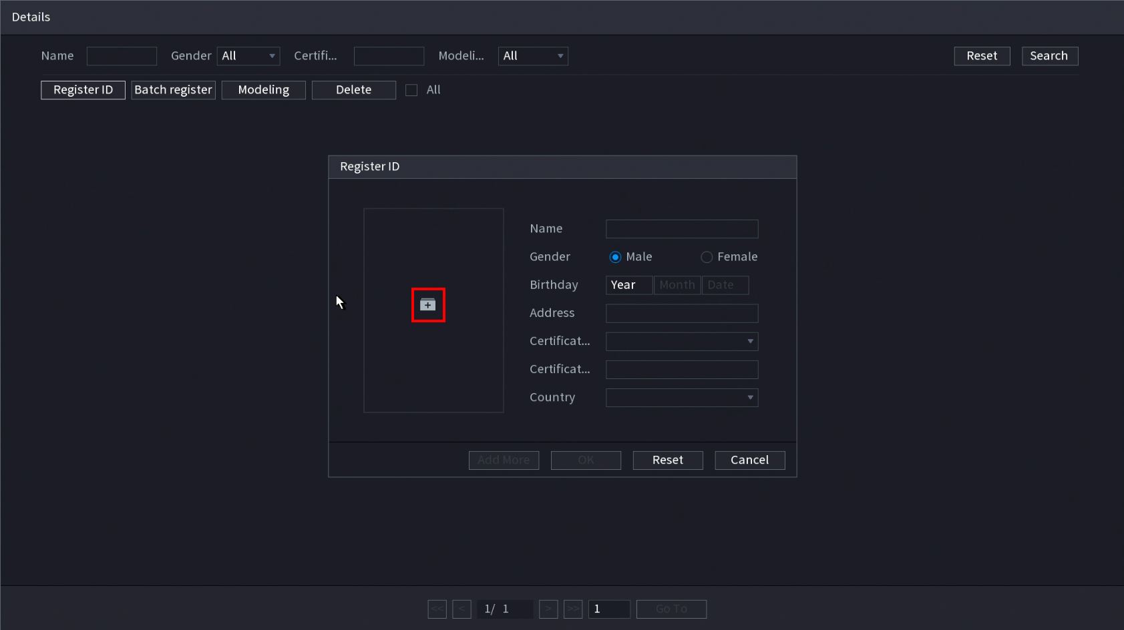Image resolution: width=1124 pixels, height=630 pixels.
Task: Click Reset in the Register ID dialog
Action: click(667, 460)
